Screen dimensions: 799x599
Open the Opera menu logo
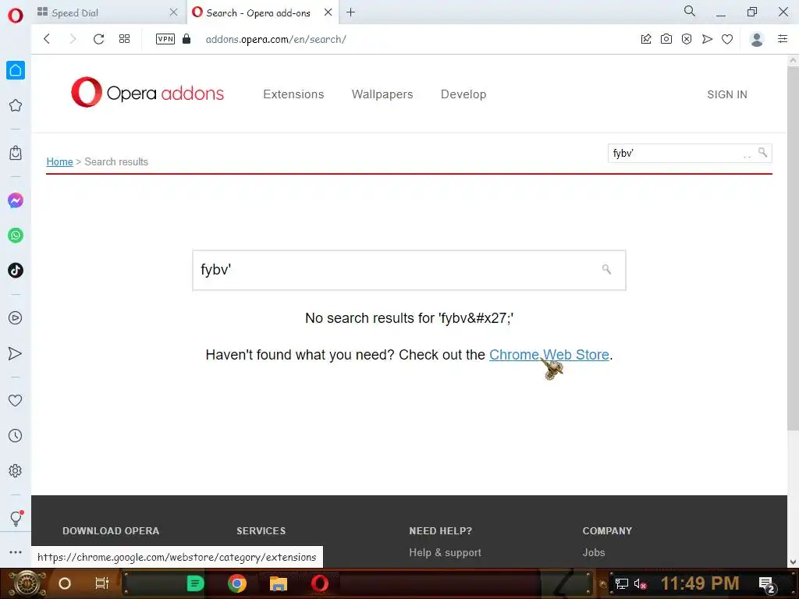point(16,16)
